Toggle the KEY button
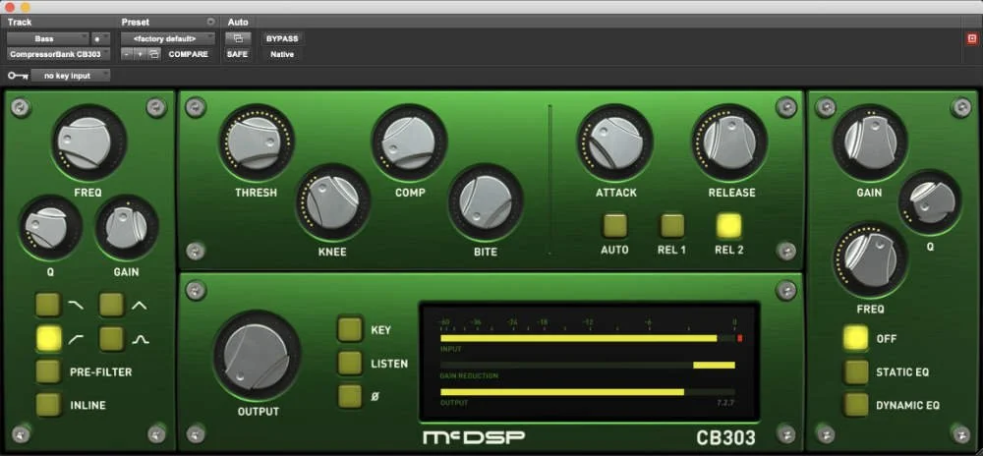 [350, 329]
